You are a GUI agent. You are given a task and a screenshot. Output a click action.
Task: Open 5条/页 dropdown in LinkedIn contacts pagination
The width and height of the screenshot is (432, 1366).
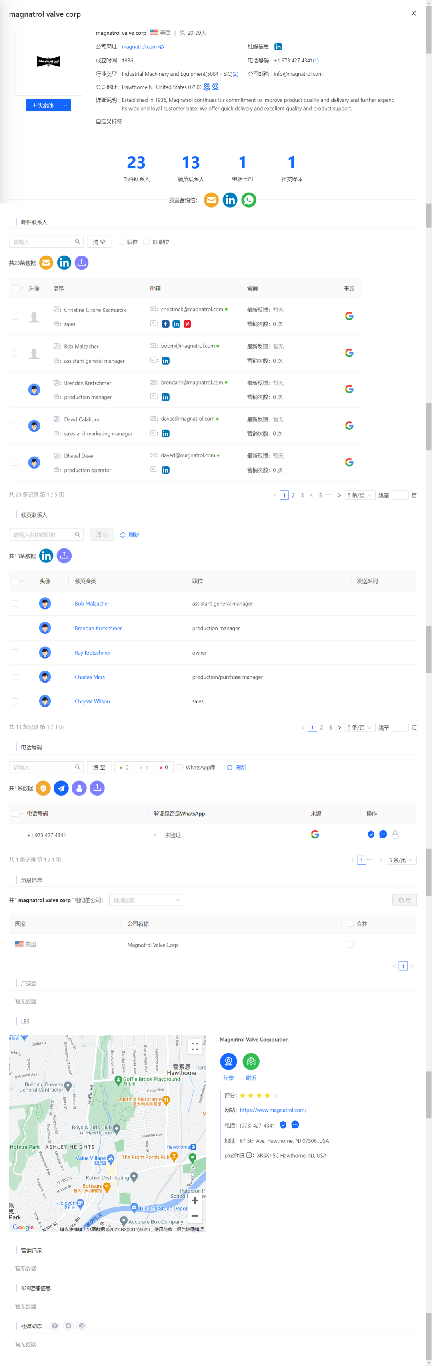[x=360, y=727]
